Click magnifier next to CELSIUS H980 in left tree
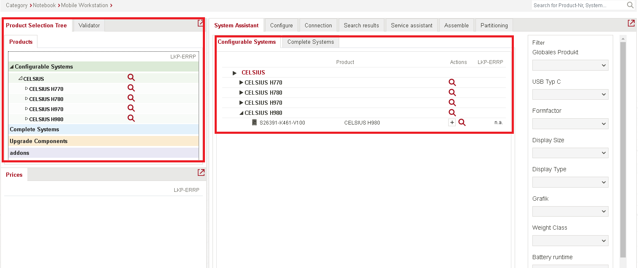This screenshot has width=638, height=268. 131,118
